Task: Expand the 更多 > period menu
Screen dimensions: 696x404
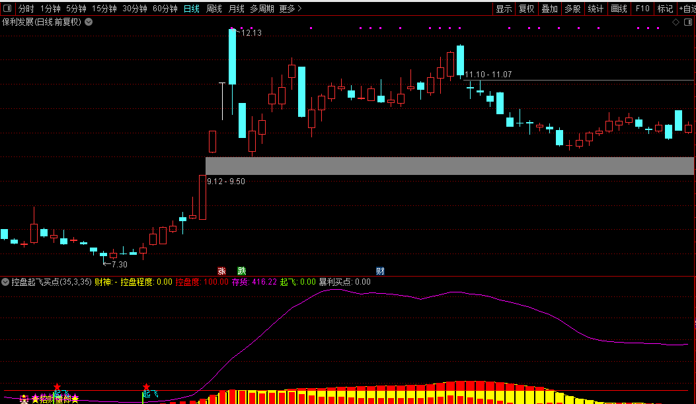Action: pos(290,9)
